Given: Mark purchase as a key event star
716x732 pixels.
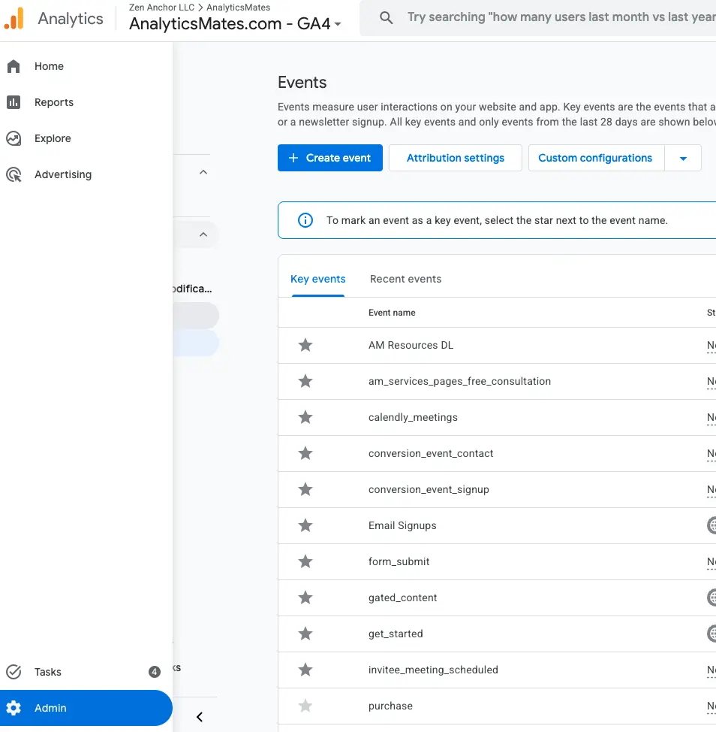Looking at the screenshot, I should (305, 706).
